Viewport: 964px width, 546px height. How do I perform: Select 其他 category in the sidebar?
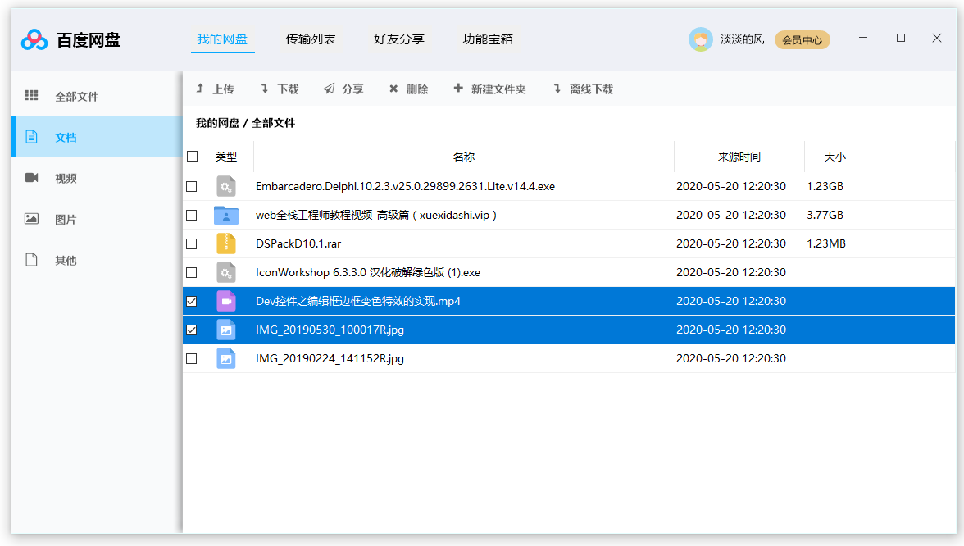(97, 259)
